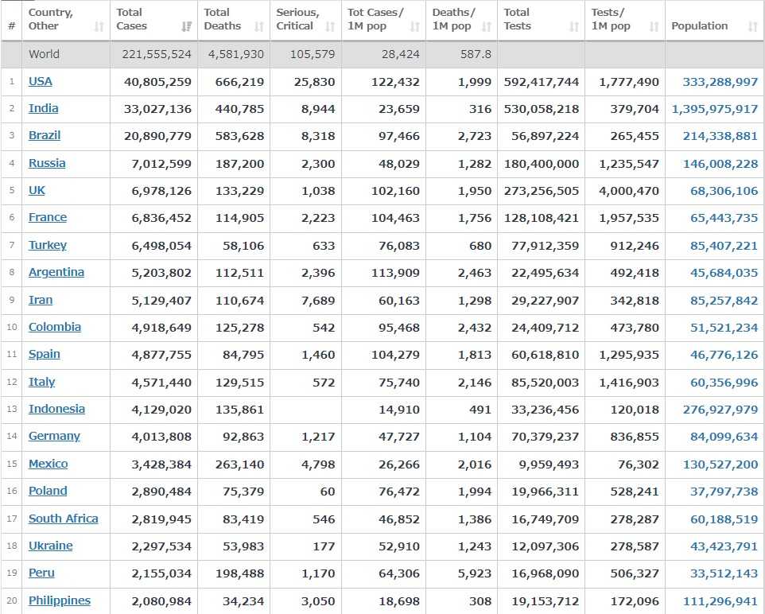Sort by Total Deaths arrow icon
The image size is (765, 614).
coord(259,26)
